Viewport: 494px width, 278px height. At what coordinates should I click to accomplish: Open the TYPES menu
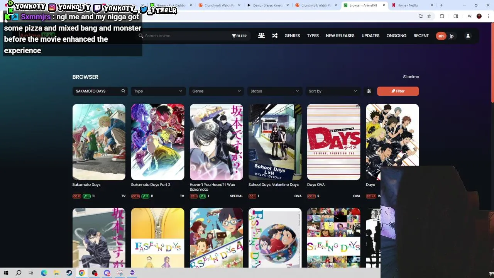pyautogui.click(x=313, y=36)
